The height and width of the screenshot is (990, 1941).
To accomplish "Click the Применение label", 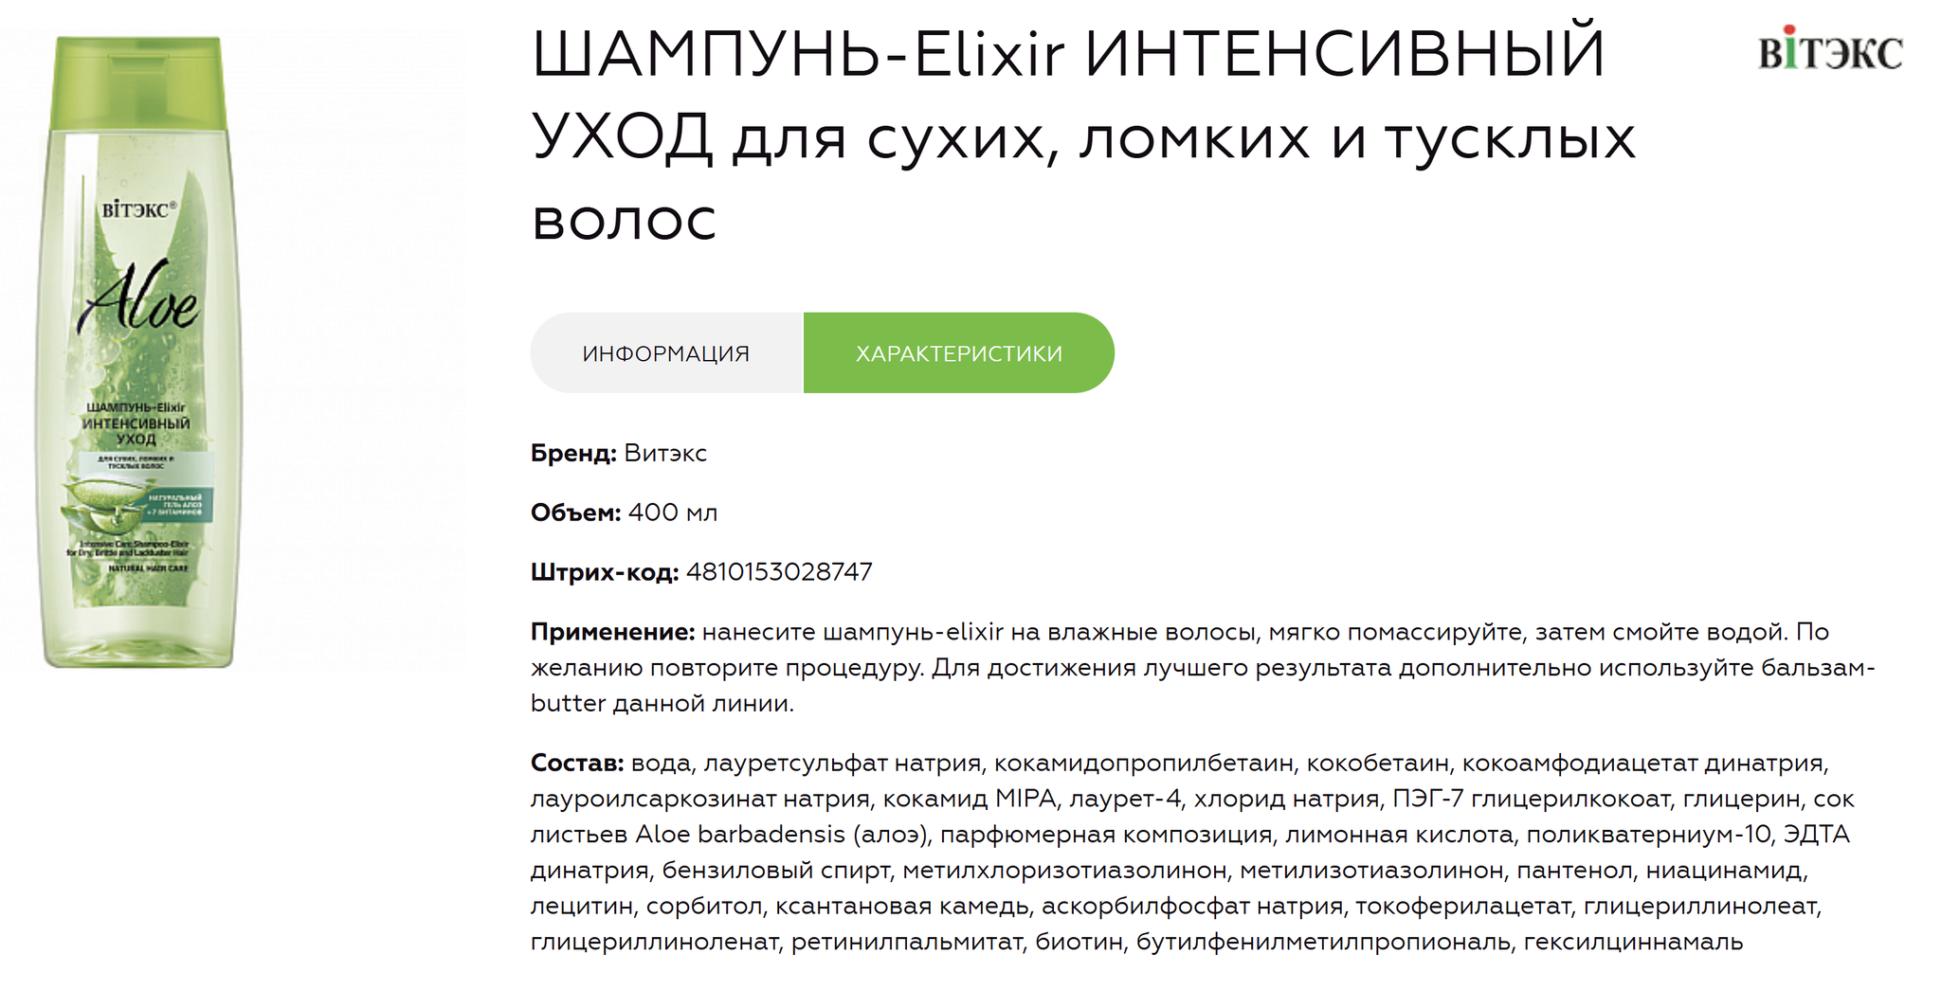I will coord(613,632).
